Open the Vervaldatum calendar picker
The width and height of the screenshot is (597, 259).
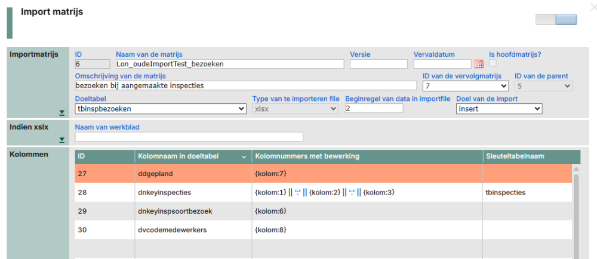click(x=478, y=64)
